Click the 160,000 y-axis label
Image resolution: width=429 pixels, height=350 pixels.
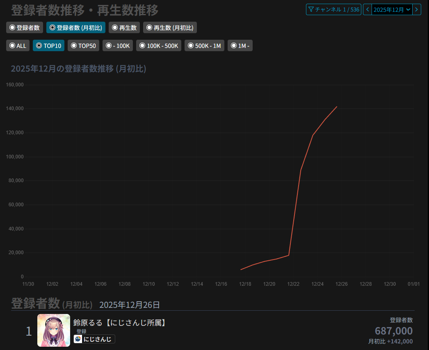(x=15, y=85)
